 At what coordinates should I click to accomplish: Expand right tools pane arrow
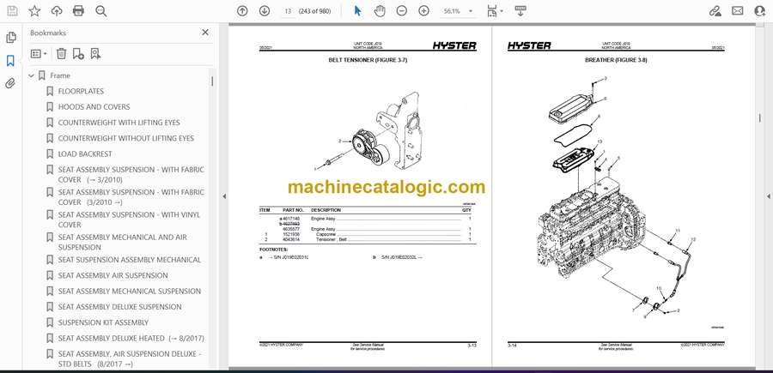click(x=769, y=196)
